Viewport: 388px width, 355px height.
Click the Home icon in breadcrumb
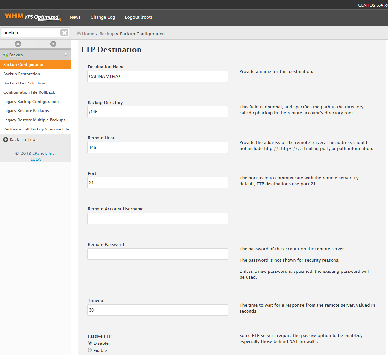tap(79, 34)
